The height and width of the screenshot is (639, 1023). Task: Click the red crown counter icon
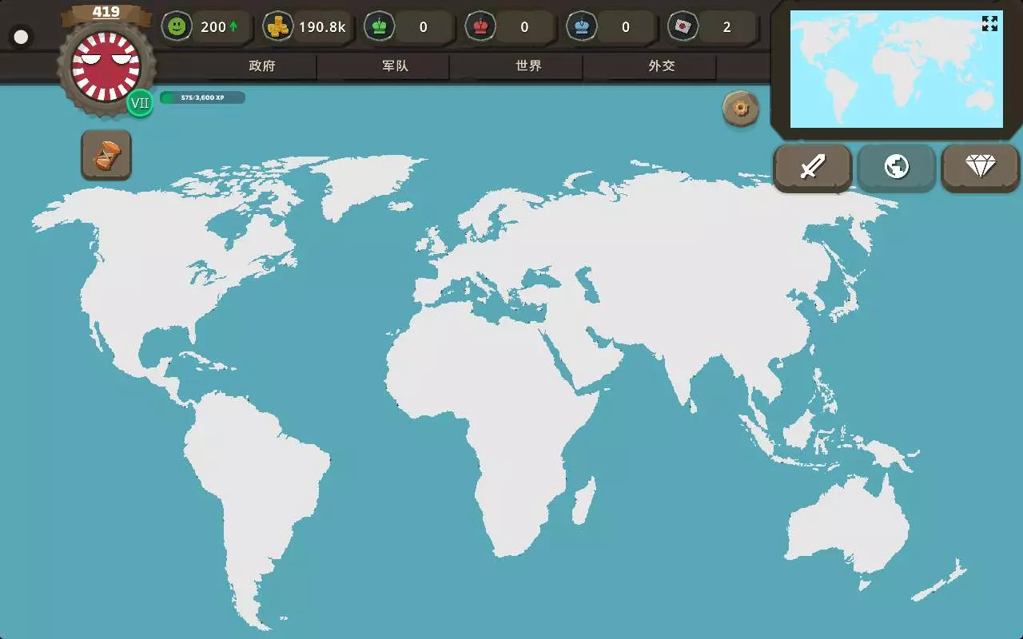pyautogui.click(x=480, y=26)
